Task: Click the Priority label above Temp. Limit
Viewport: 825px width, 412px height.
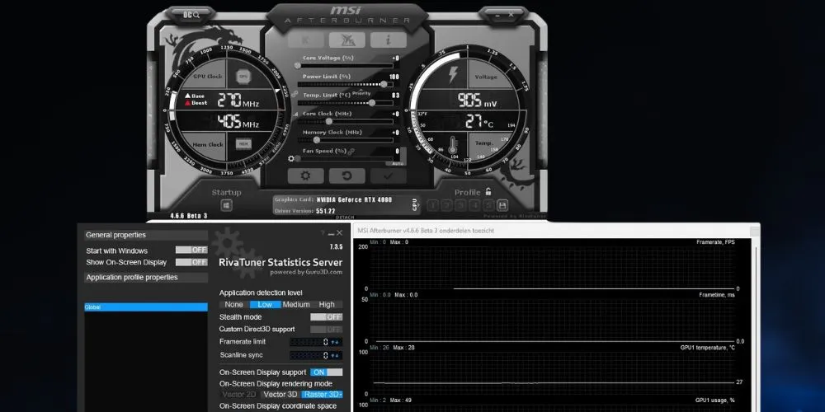Action: coord(362,93)
